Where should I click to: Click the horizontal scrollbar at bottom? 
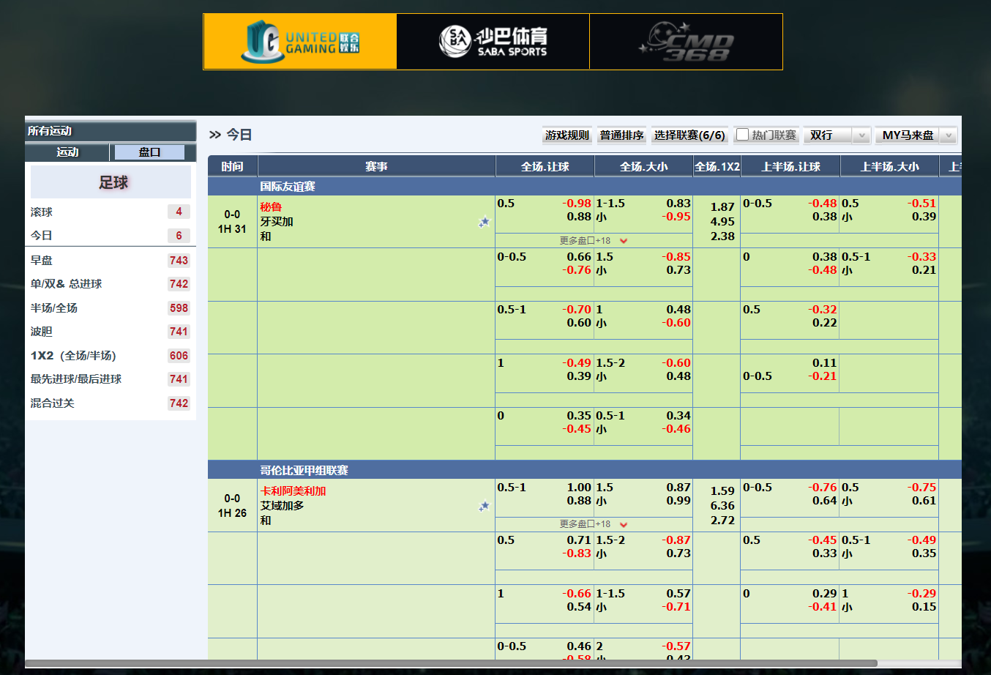451,663
